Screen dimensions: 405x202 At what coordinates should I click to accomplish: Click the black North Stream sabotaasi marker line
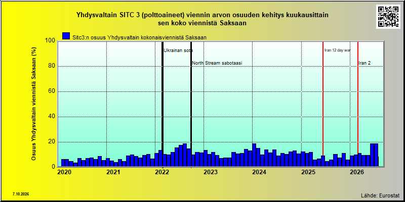coord(191,103)
